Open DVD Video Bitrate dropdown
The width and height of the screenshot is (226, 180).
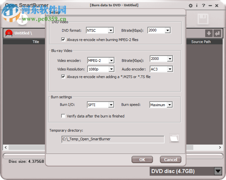tap(168, 30)
